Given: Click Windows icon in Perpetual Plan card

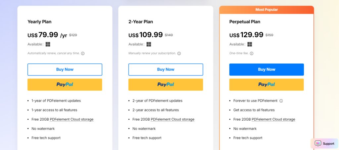Looking at the screenshot, I should 250,44.
